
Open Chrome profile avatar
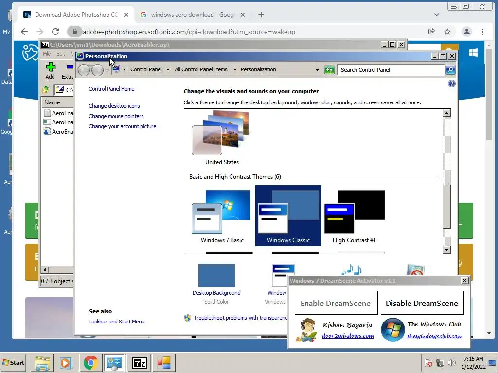pyautogui.click(x=467, y=32)
